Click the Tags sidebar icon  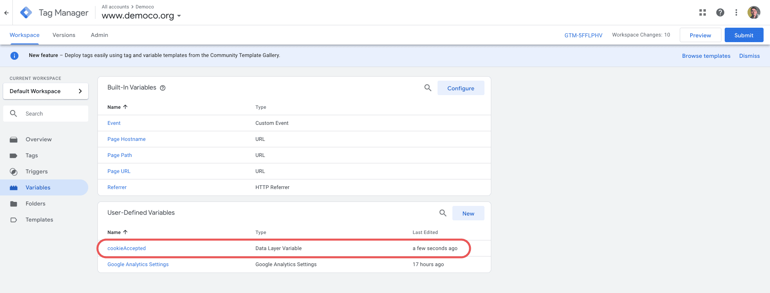(x=14, y=156)
